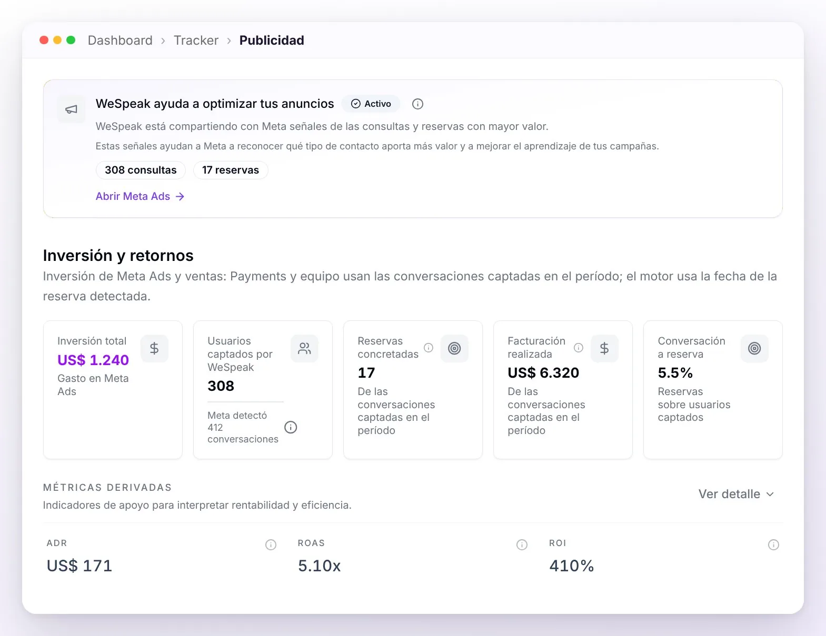
Task: Click the arrow icon after Abrir Meta Ads
Action: point(180,196)
